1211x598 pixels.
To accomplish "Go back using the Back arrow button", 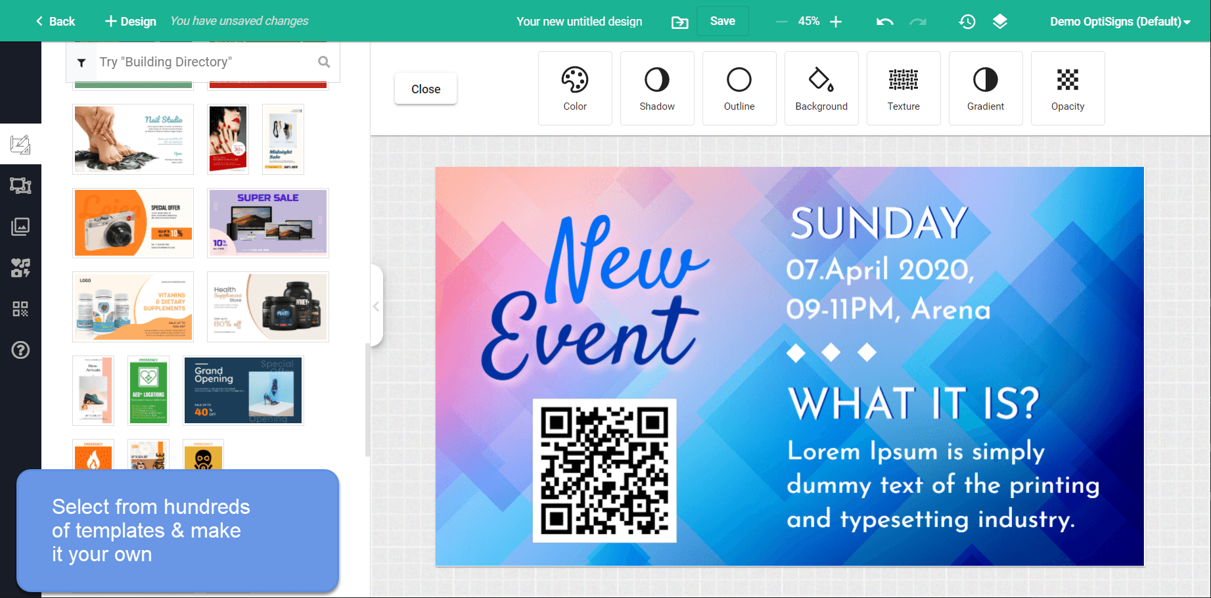I will click(x=55, y=21).
